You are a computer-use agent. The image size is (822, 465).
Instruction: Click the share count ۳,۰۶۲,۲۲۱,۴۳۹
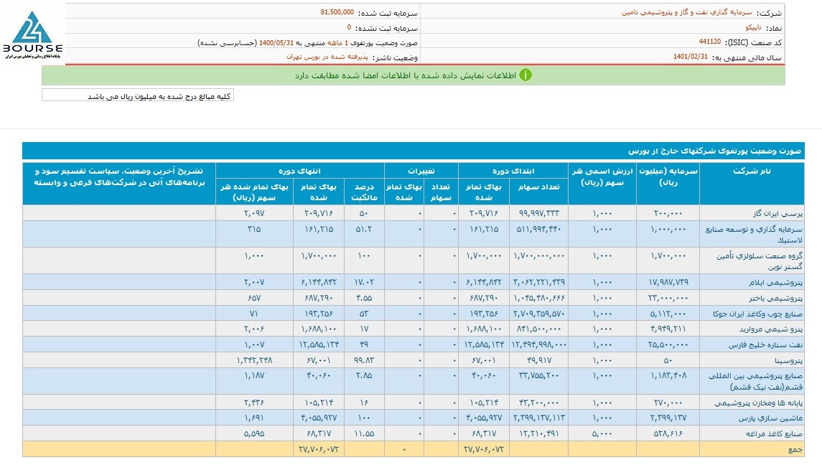(538, 281)
